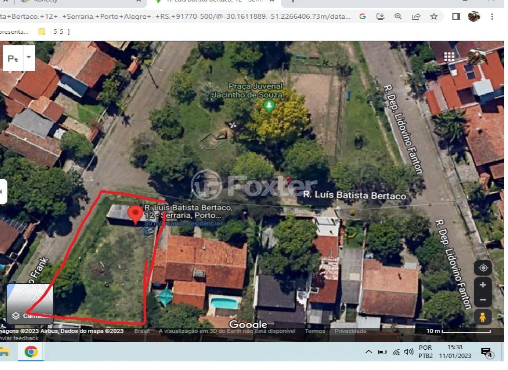Open Street View Pegman
Image resolution: width=508 pixels, height=370 pixels.
(482, 317)
